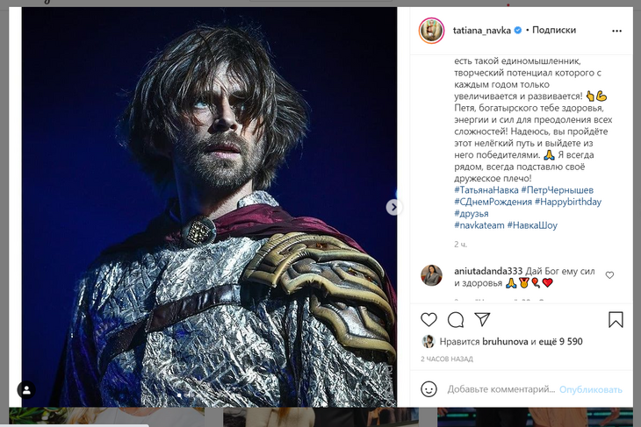
Task: Focus the Добавьте комментарий input field
Action: coord(501,389)
